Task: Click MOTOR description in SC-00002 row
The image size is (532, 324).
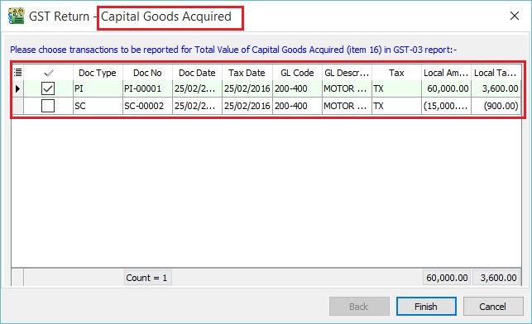Action: (347, 106)
